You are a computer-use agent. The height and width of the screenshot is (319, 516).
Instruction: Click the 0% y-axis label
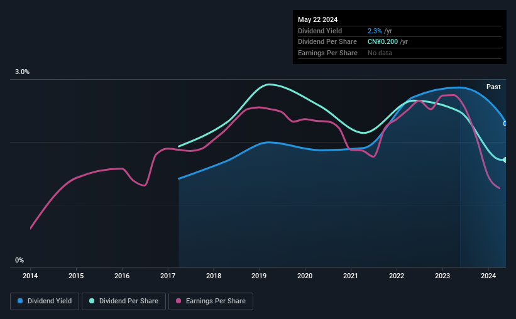(19, 260)
